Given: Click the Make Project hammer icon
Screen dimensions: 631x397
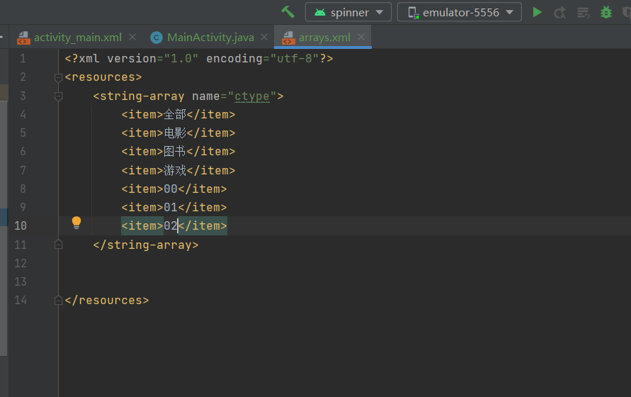Looking at the screenshot, I should click(288, 12).
